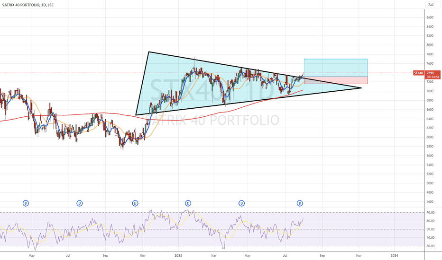Click the 5400 price scale label

(x=430, y=165)
